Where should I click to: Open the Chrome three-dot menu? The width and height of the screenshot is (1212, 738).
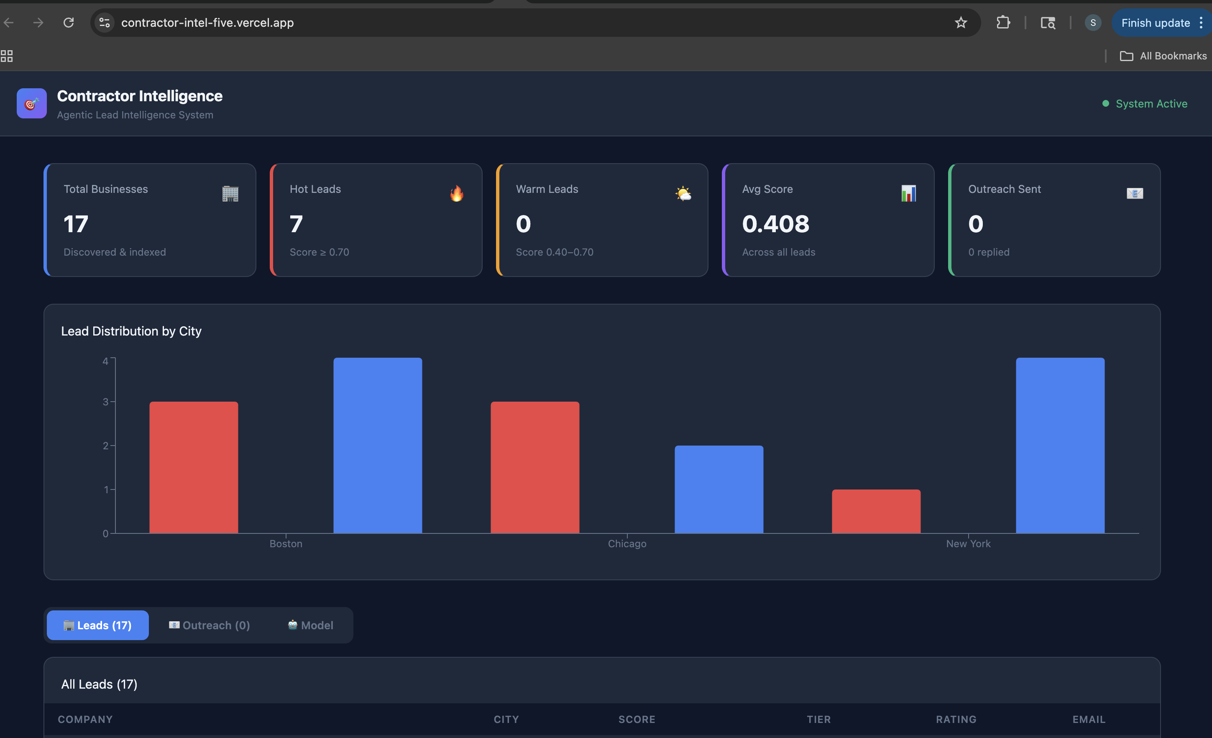(x=1201, y=23)
